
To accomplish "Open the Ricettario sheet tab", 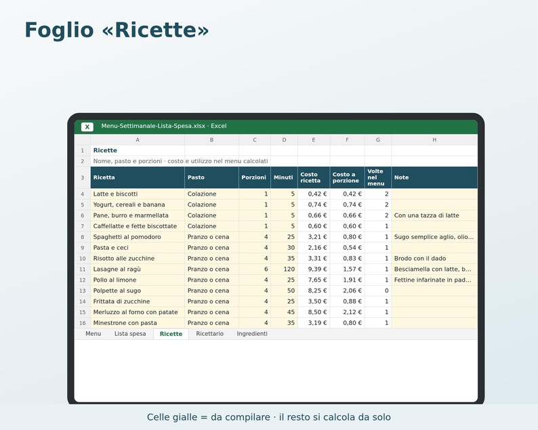I will click(x=209, y=334).
